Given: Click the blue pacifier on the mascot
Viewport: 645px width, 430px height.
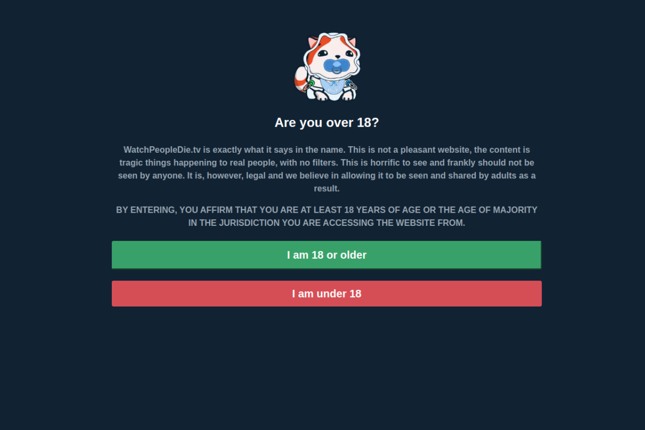Looking at the screenshot, I should coord(336,67).
